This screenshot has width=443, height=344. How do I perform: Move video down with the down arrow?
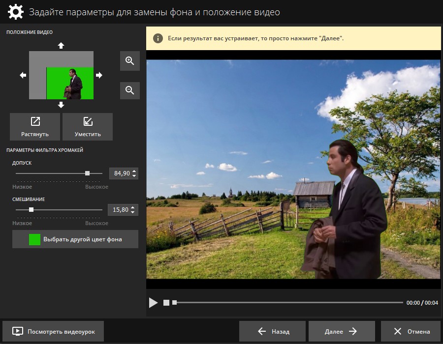pyautogui.click(x=61, y=105)
